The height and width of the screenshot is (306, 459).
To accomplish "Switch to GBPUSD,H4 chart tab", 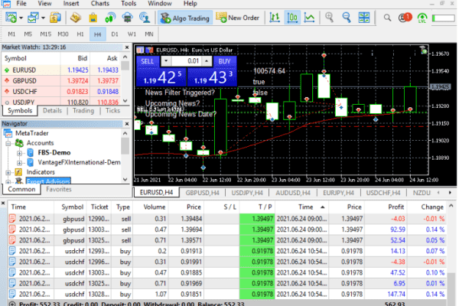I will coord(202,193).
